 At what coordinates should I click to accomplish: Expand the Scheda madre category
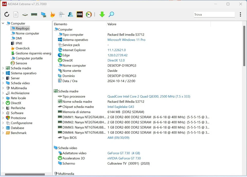tap(3, 68)
